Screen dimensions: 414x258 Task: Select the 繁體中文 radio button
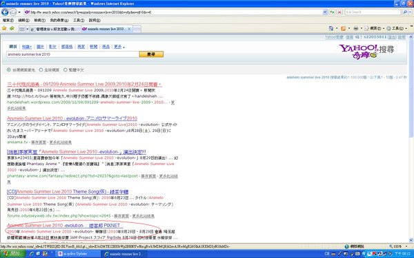(66, 69)
